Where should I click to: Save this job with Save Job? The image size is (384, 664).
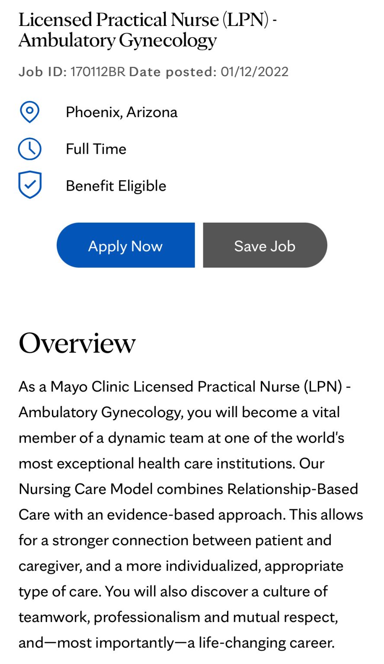[x=265, y=246]
